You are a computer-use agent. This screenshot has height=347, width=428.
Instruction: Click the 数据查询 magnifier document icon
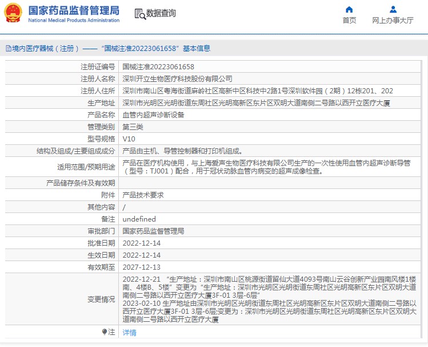(x=139, y=13)
